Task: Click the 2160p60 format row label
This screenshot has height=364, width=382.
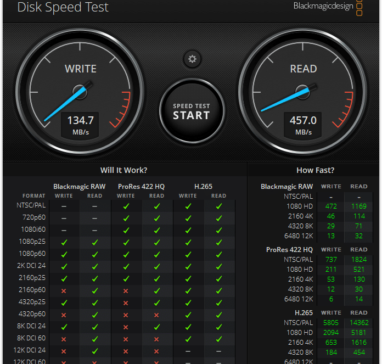Action: coord(32,290)
